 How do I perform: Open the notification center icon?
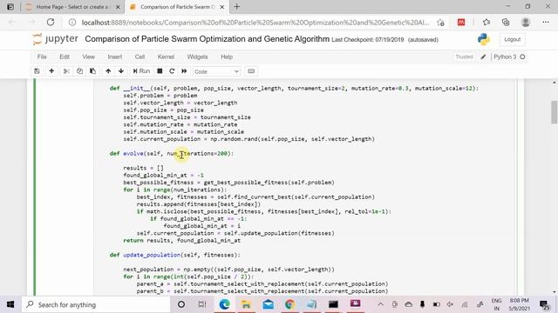tap(544, 304)
